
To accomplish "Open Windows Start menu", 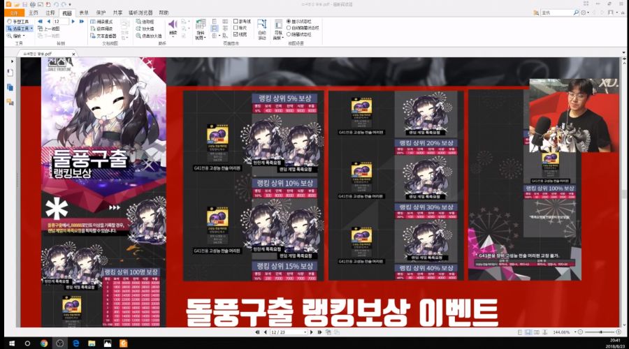I will (x=12, y=343).
